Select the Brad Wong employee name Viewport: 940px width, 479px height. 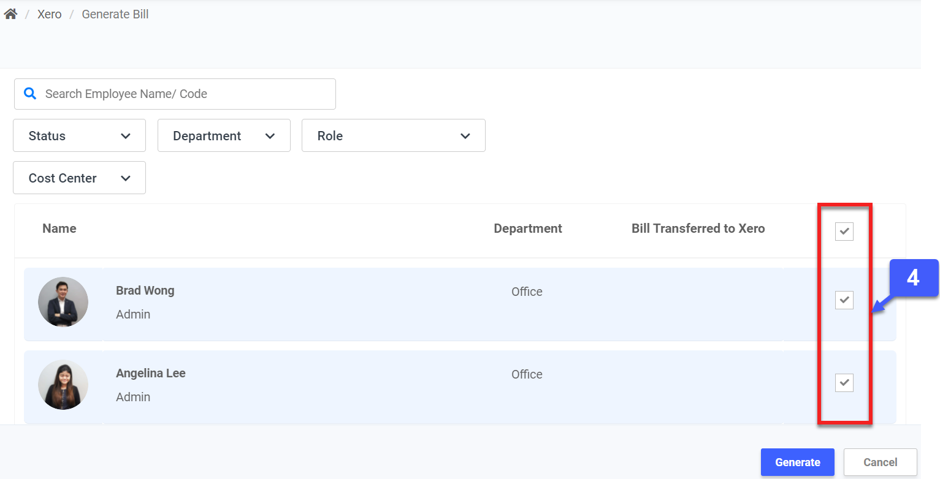click(145, 291)
